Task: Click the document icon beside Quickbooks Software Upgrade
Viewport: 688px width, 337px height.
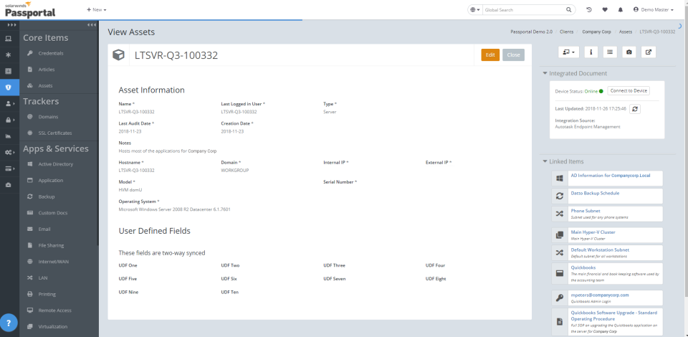Action: pos(560,322)
